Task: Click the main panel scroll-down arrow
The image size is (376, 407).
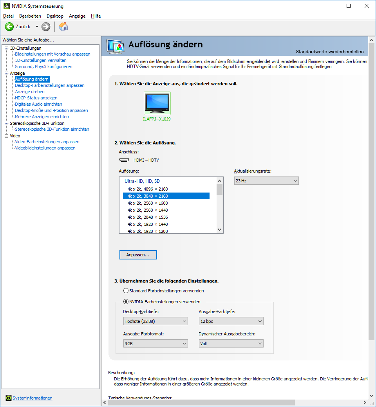Action: click(x=372, y=396)
